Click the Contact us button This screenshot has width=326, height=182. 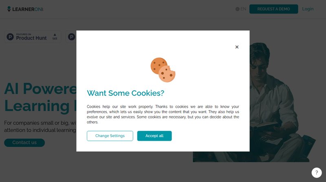point(24,143)
